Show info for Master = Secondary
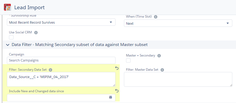 tap(159, 56)
